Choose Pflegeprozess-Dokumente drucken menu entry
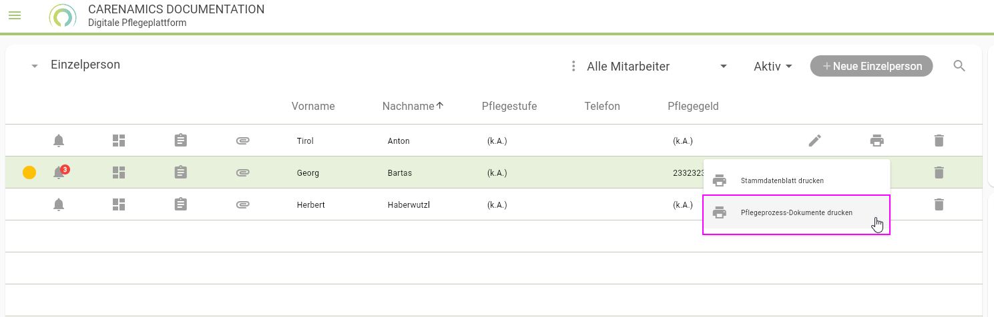The height and width of the screenshot is (317, 994). pyautogui.click(x=796, y=213)
